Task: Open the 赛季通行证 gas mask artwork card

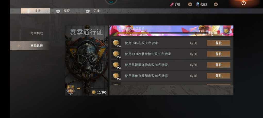Action: (x=86, y=60)
